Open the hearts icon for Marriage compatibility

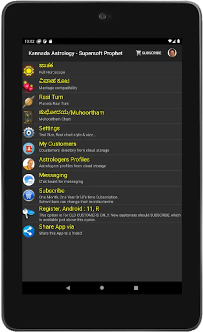(x=28, y=86)
